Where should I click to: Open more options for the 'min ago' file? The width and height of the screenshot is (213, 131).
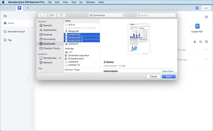point(206,50)
